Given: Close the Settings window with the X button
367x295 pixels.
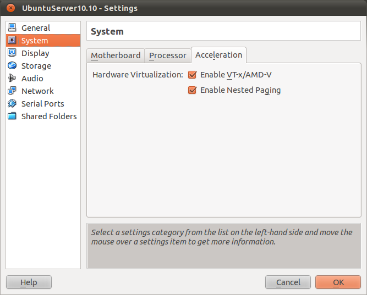Looking at the screenshot, I should pyautogui.click(x=10, y=8).
